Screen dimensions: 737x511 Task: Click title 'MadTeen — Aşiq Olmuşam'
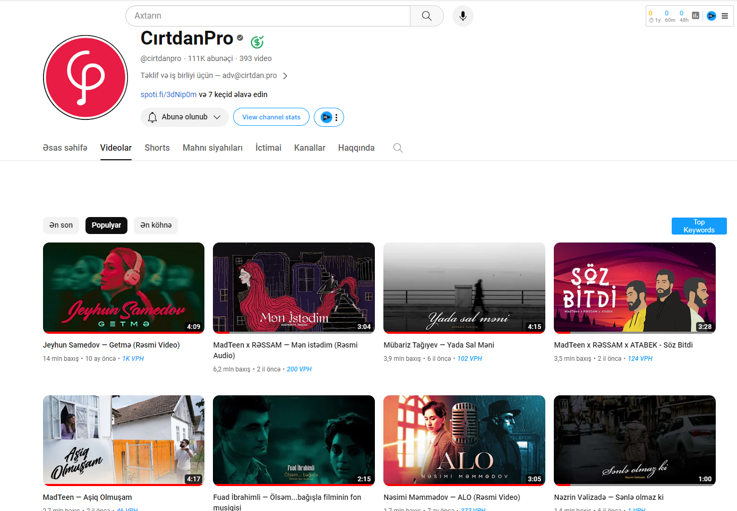[x=88, y=497]
